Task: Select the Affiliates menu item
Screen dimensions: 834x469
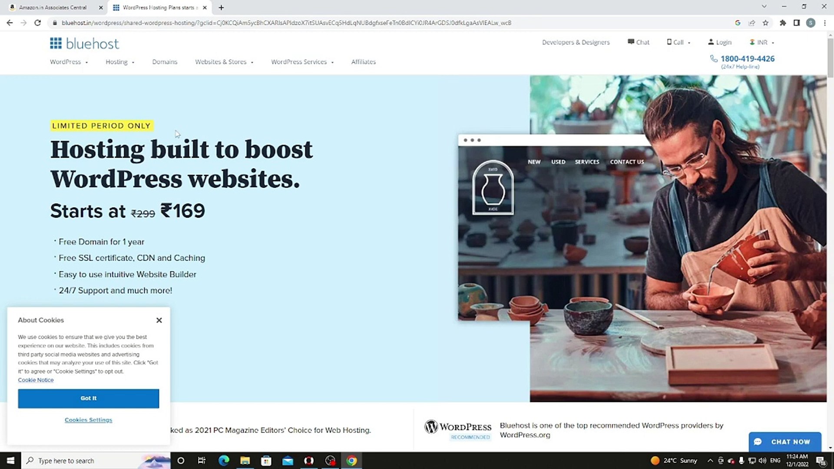Action: pos(363,62)
